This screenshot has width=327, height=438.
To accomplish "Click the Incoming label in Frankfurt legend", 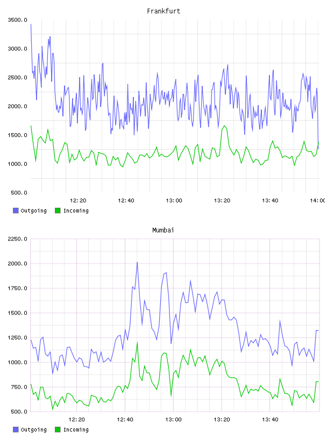I will [76, 211].
